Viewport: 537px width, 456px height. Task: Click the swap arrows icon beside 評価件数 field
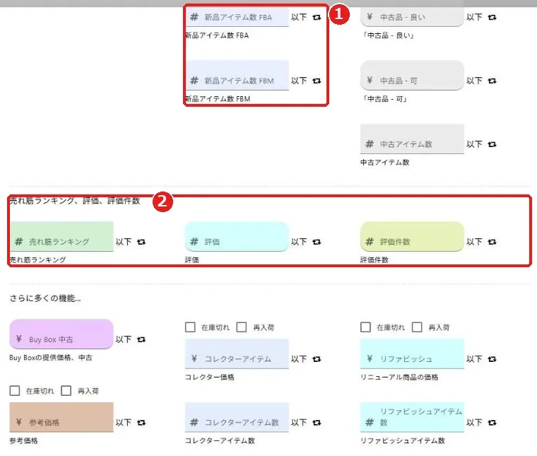(492, 242)
